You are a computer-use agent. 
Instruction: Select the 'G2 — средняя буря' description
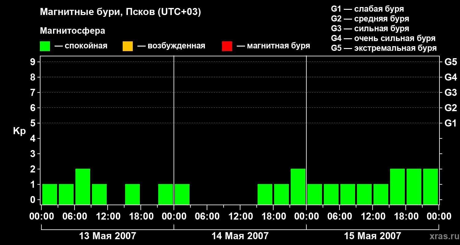click(x=370, y=19)
